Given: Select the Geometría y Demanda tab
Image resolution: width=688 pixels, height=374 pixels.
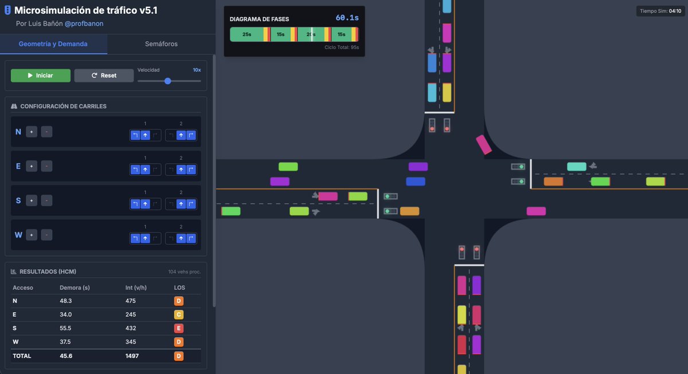Looking at the screenshot, I should coord(53,44).
